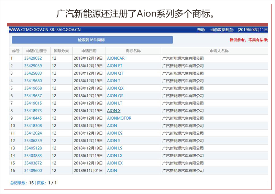Open the AIONMOTOR trademark link
This screenshot has height=194, width=275.
(119, 118)
